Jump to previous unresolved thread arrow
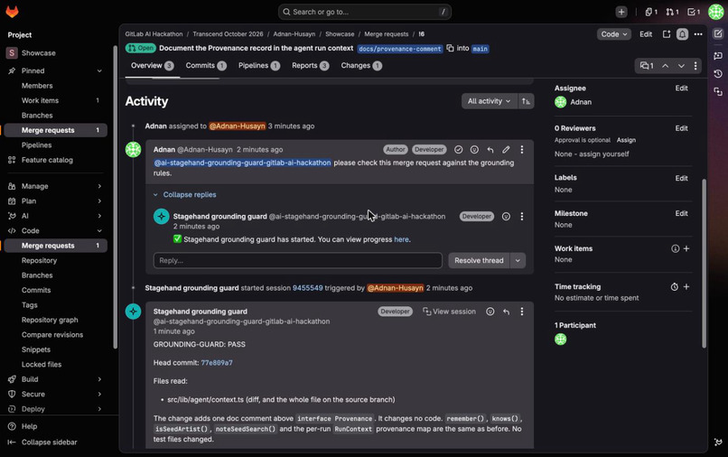This screenshot has height=457, width=728. coord(665,66)
